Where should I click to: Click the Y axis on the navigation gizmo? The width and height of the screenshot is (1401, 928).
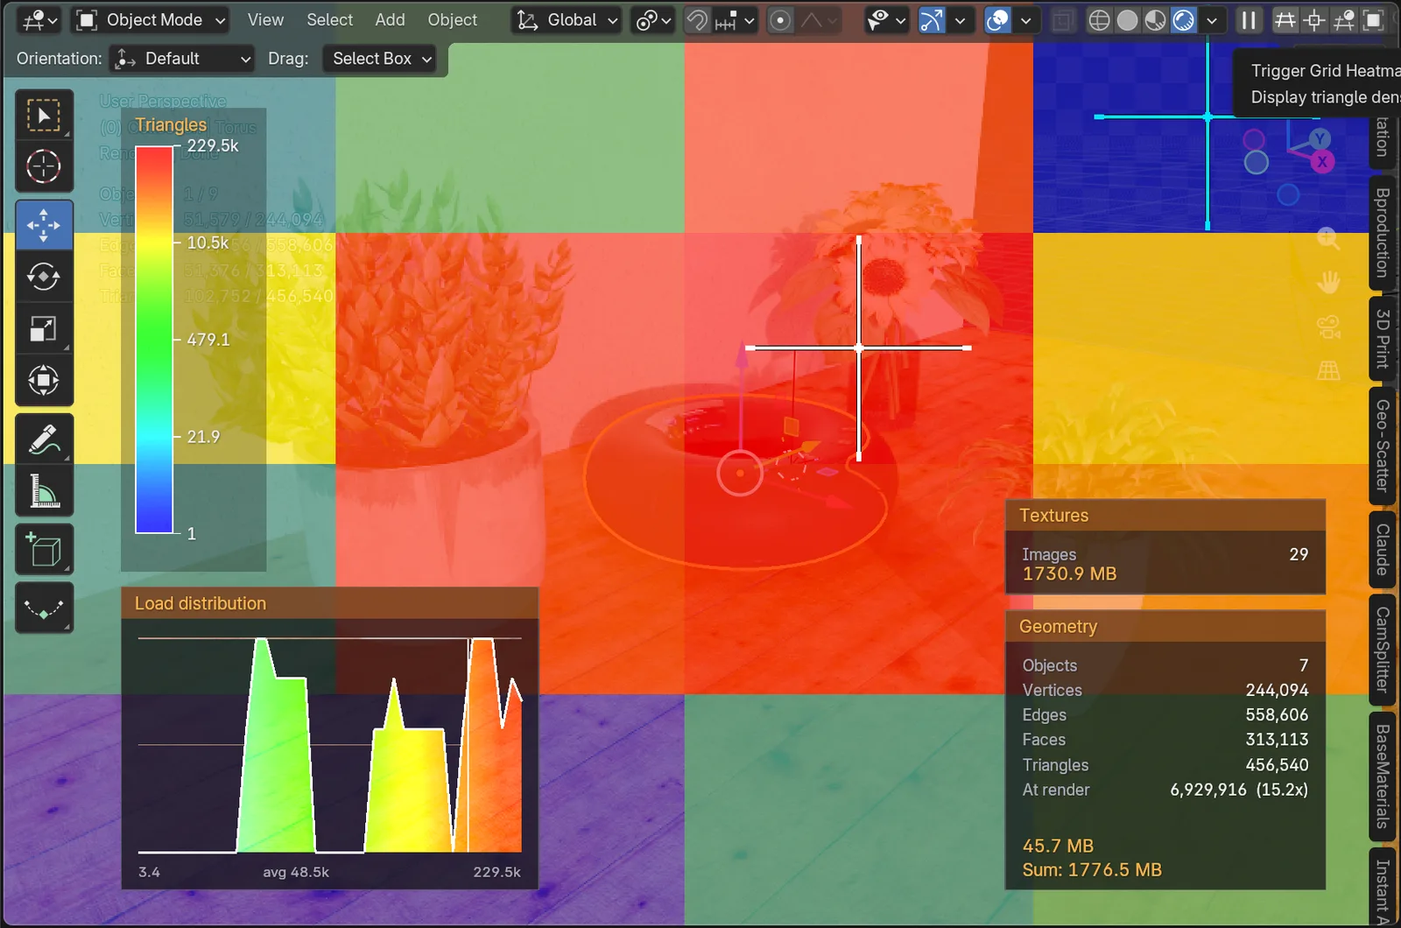pos(1320,138)
